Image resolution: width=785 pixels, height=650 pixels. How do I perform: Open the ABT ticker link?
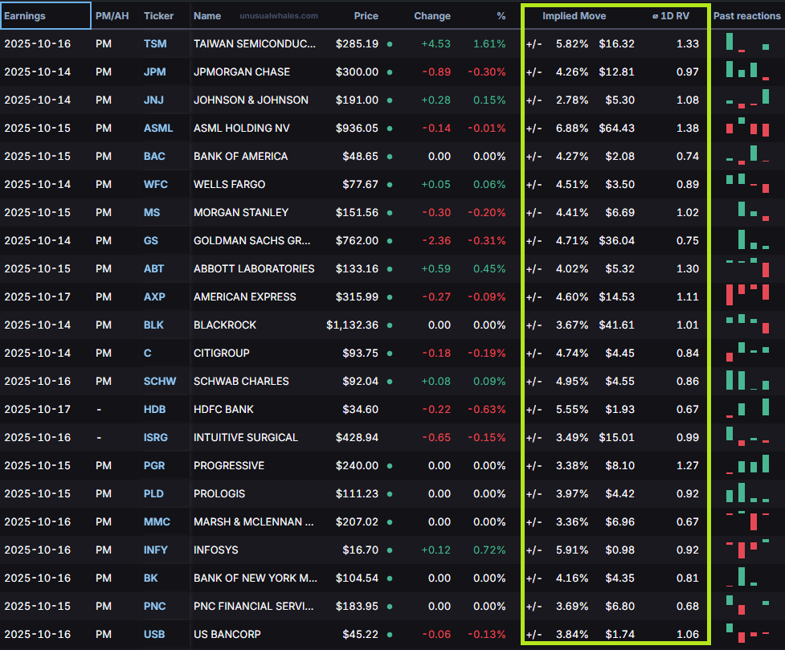coord(153,268)
